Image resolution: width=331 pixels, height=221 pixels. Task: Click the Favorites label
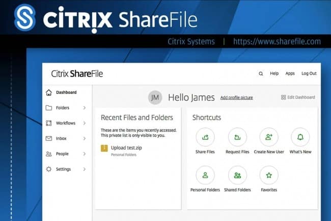tap(269, 190)
